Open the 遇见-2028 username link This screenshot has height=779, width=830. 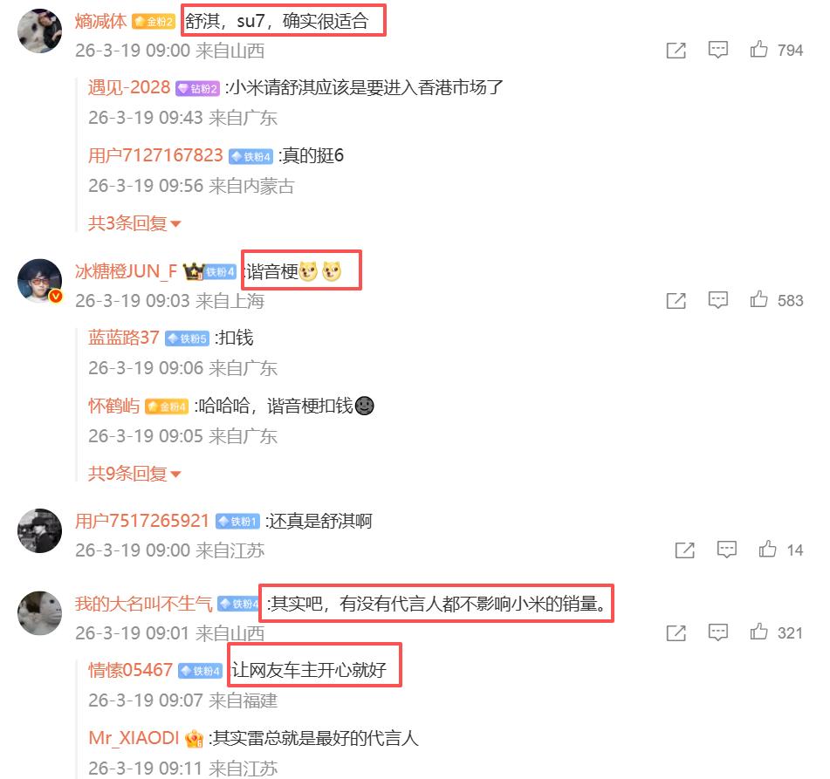tap(128, 87)
